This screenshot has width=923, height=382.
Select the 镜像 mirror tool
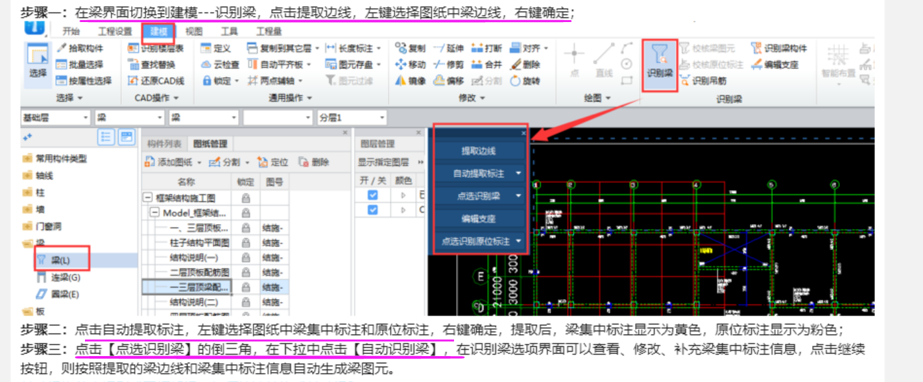[410, 80]
